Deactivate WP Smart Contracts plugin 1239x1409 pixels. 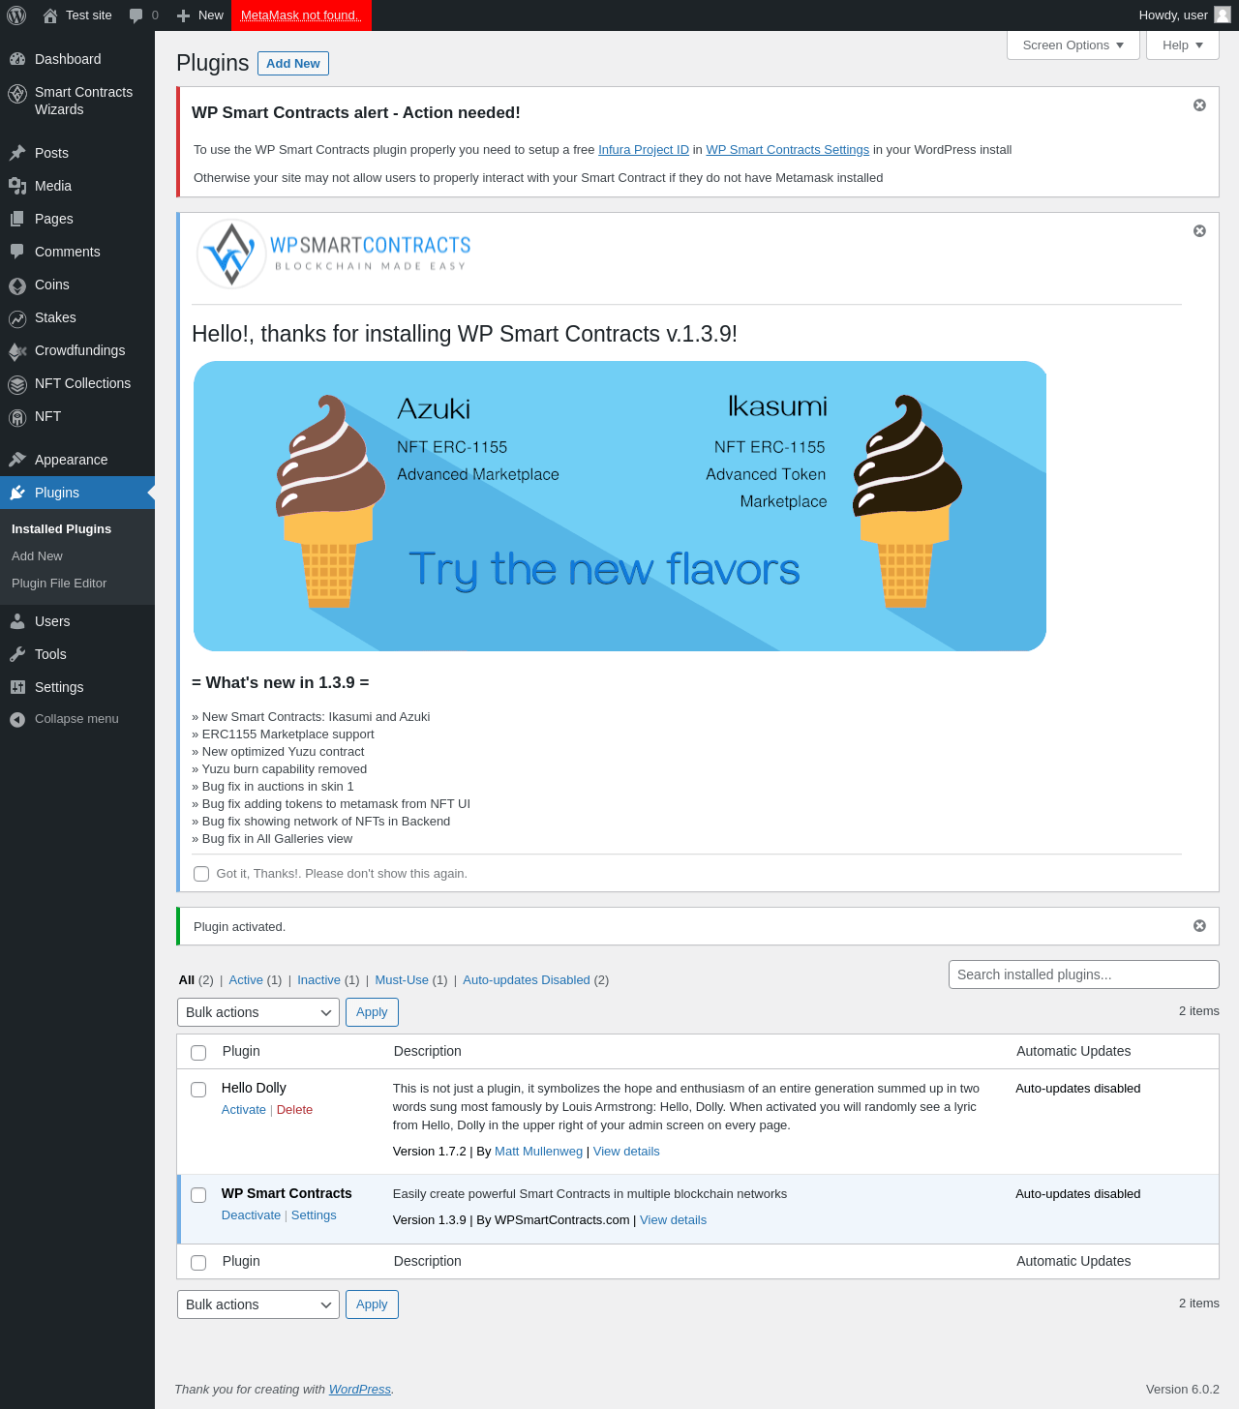(x=251, y=1215)
